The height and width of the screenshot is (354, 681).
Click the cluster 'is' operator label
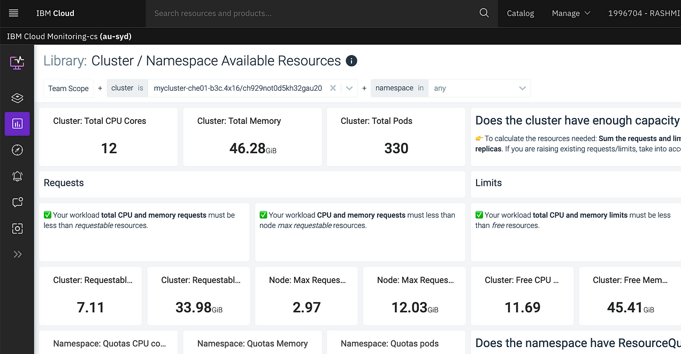141,88
